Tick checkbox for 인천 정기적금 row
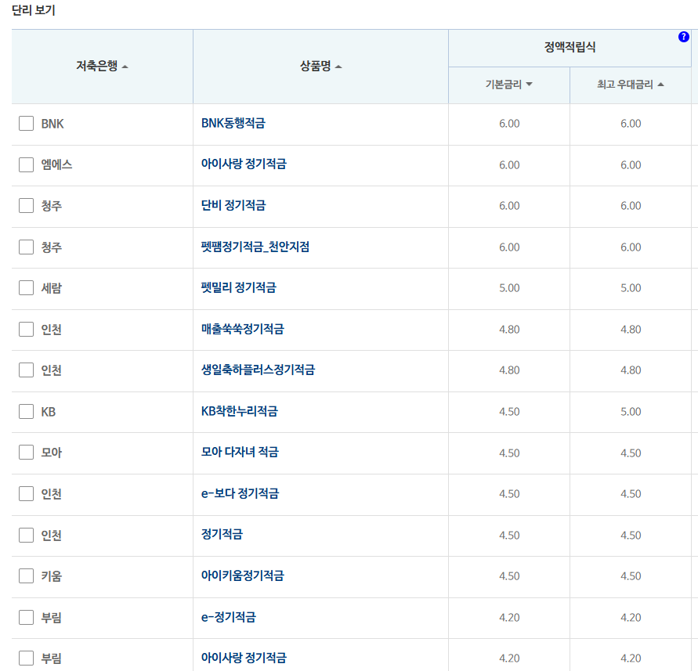The width and height of the screenshot is (698, 671). [27, 535]
